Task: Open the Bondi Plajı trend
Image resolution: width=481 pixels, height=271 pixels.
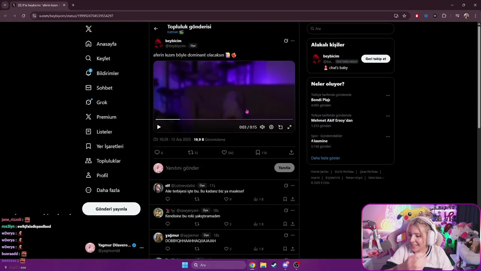Action: click(x=321, y=100)
